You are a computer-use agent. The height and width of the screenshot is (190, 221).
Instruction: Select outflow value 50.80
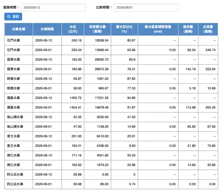click(211, 165)
